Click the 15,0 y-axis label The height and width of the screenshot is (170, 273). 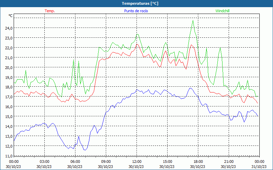9,117
